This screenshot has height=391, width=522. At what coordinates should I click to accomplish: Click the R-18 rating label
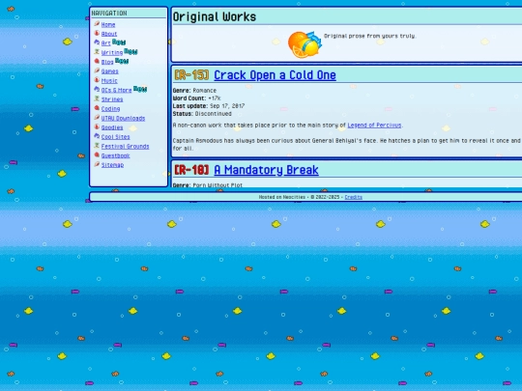pyautogui.click(x=191, y=170)
